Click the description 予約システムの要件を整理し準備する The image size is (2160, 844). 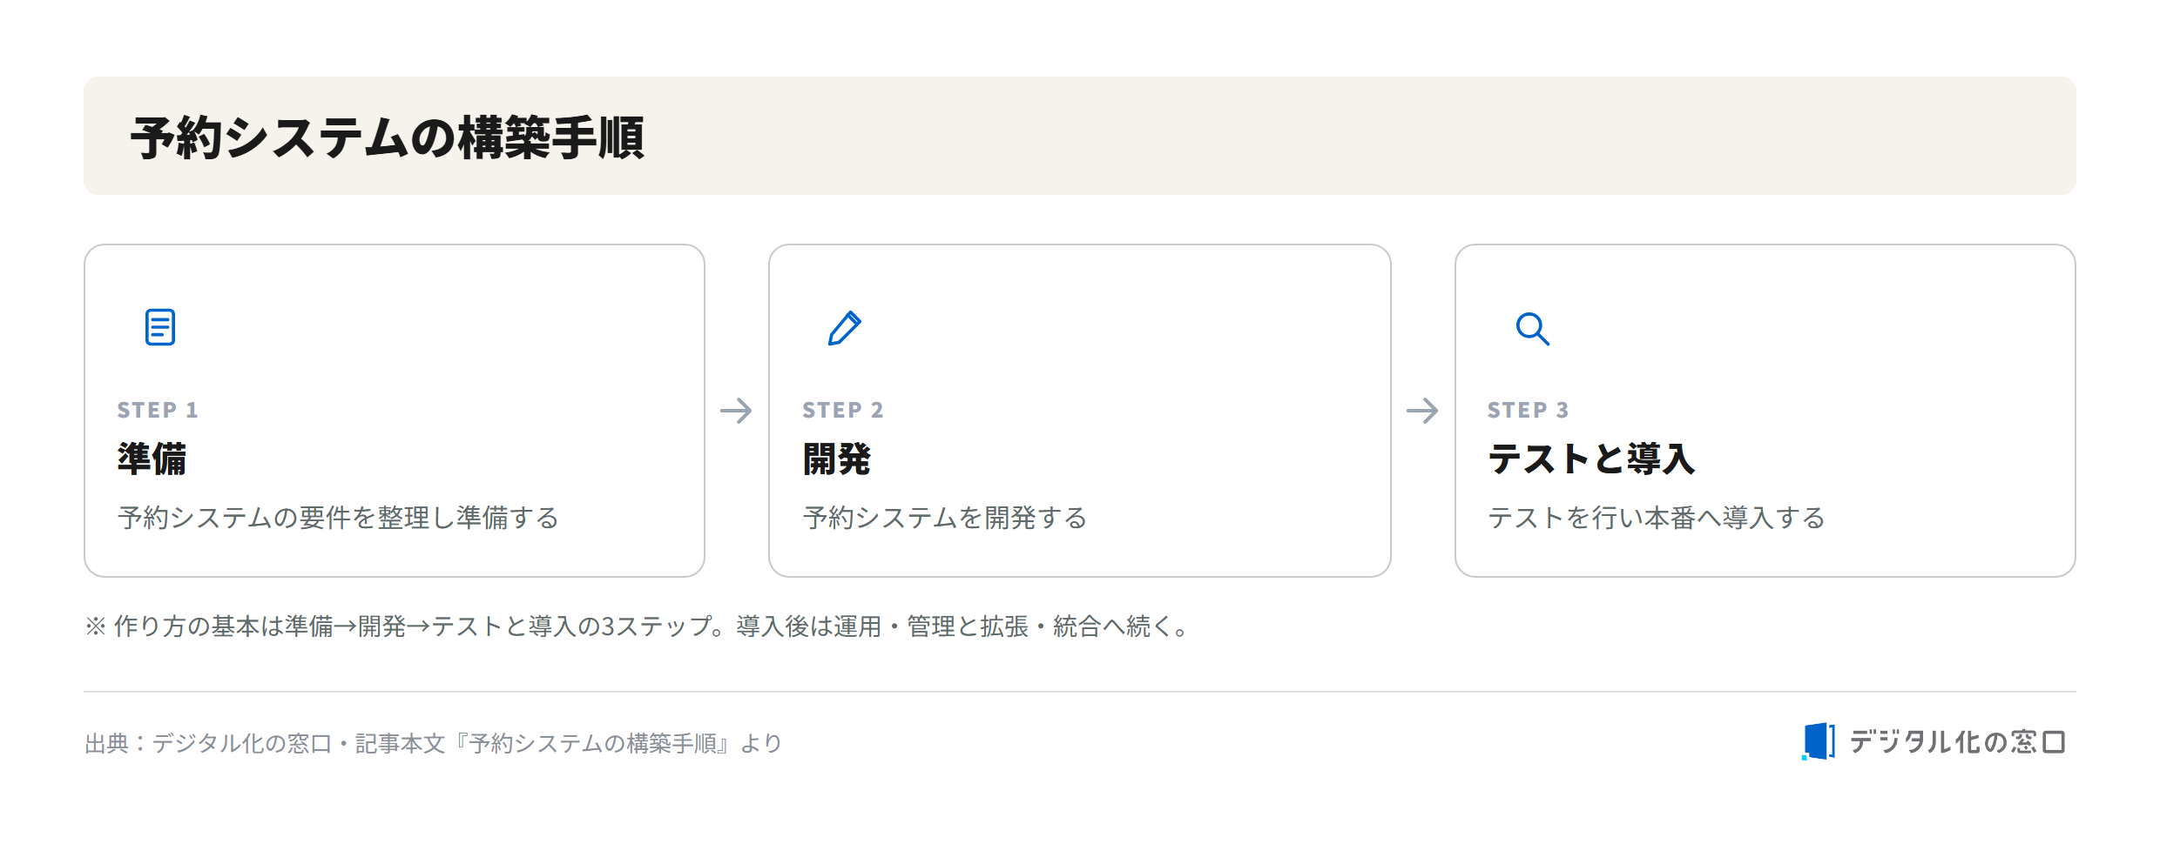[x=338, y=518]
